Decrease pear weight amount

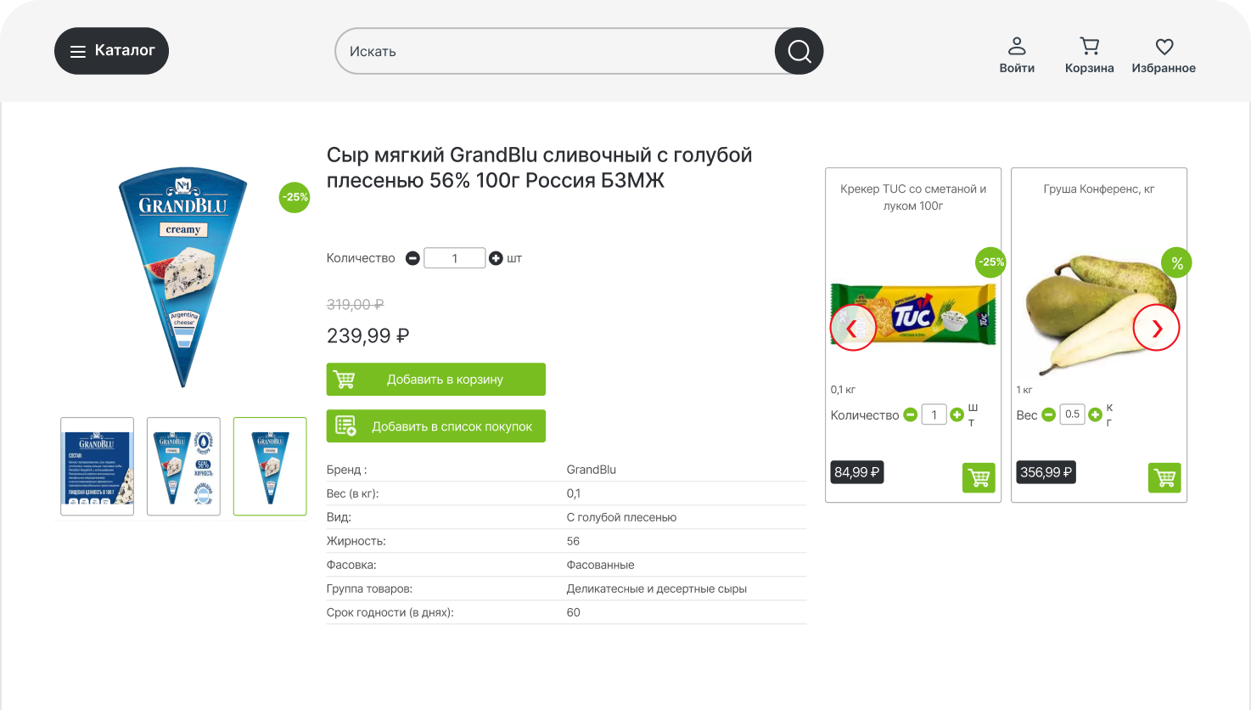coord(1049,414)
